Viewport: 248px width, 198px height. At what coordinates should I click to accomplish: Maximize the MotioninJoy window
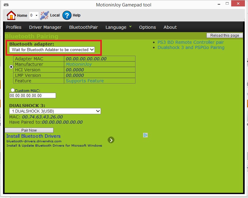point(227,4)
